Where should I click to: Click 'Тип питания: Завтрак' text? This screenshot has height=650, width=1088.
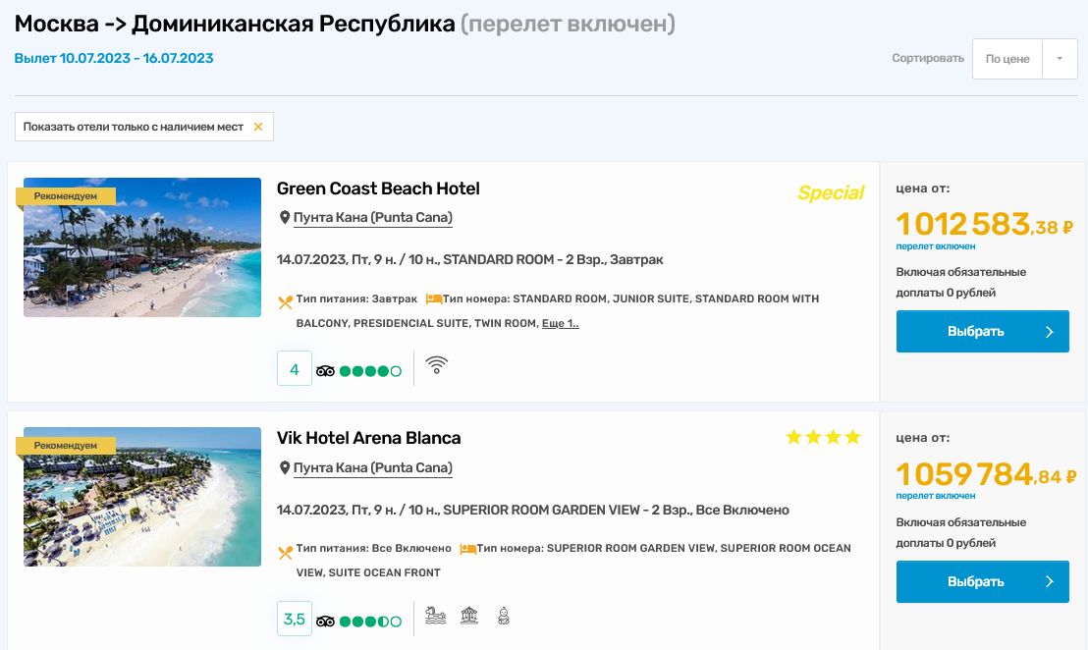coord(356,299)
